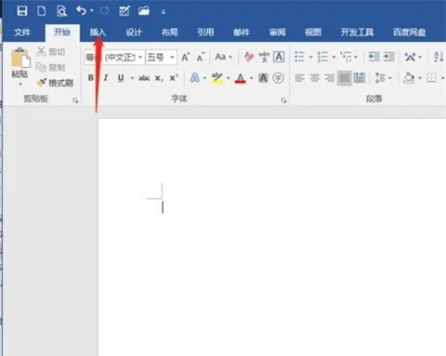Open Print Preview icon in quick access toolbar

click(61, 11)
